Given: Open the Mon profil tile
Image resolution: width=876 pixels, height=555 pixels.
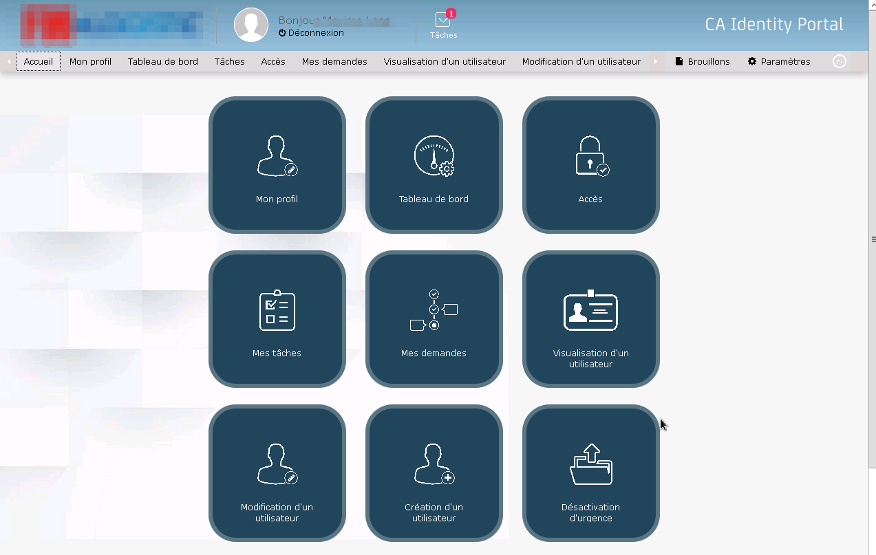Looking at the screenshot, I should click(277, 165).
